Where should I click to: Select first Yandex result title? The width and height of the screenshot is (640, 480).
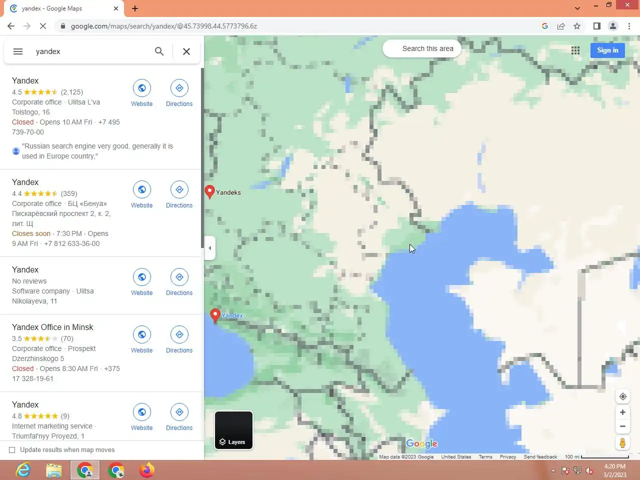(25, 80)
